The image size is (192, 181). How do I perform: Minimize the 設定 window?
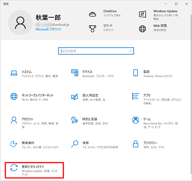coord(166,4)
